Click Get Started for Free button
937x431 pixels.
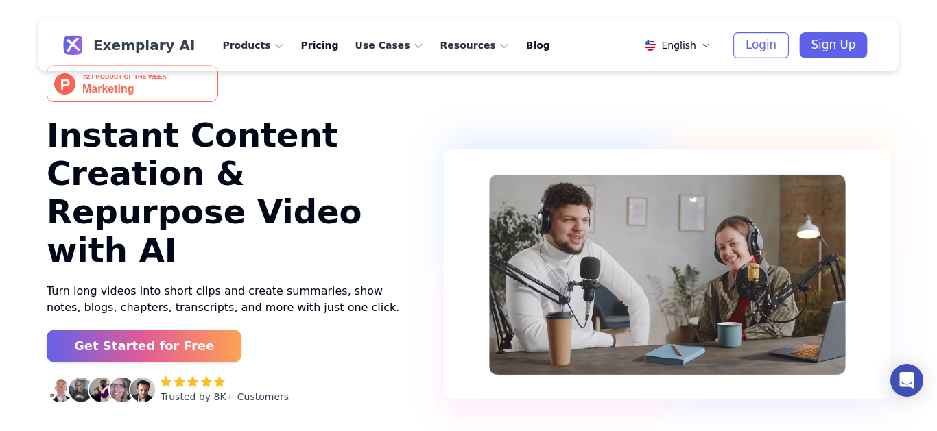pos(144,346)
